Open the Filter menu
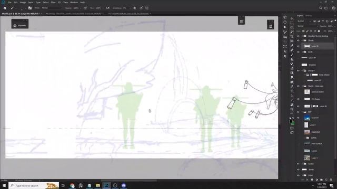This screenshot has height=189, width=337. 53,2
